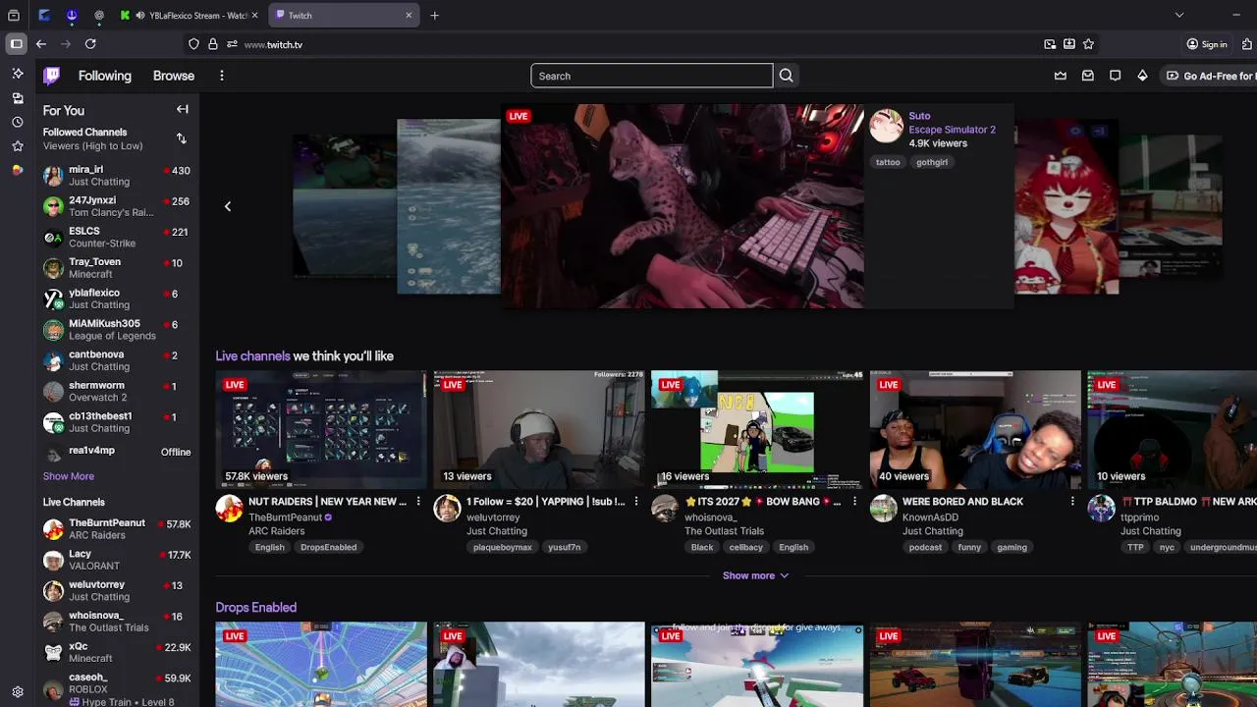Open 247Jynxzi followed channel
The image size is (1257, 707).
[117, 206]
